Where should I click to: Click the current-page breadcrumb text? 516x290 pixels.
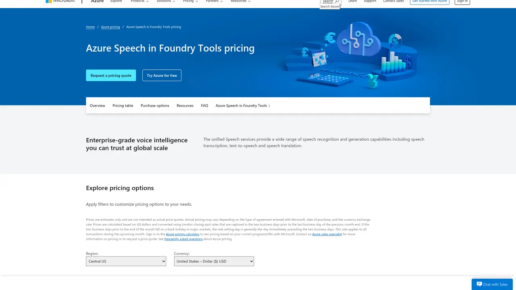pos(154,27)
